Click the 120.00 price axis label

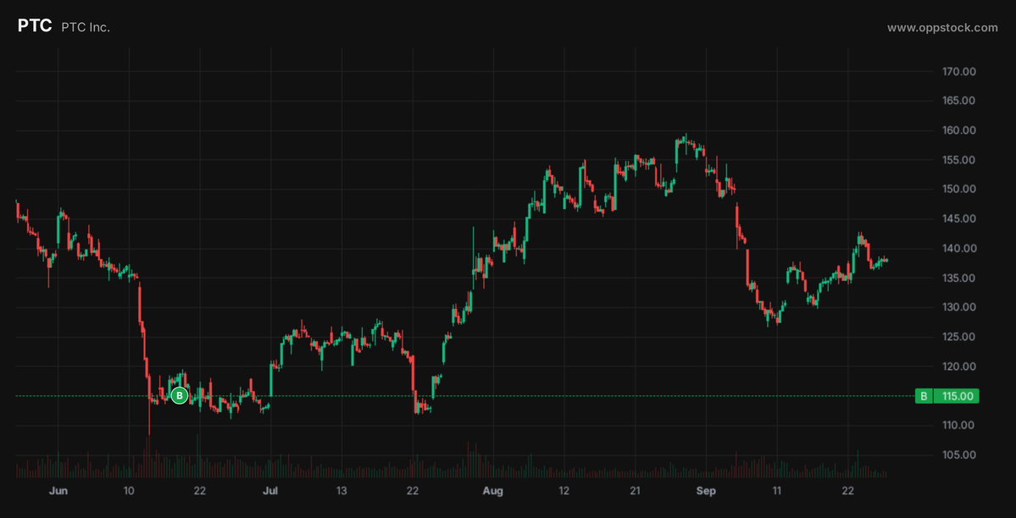959,366
